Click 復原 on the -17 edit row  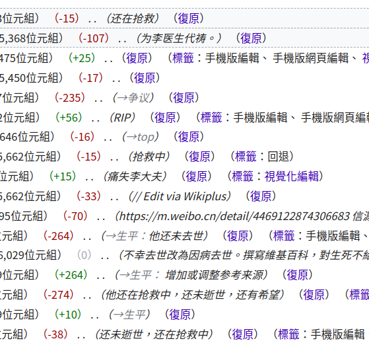pyautogui.click(x=145, y=78)
